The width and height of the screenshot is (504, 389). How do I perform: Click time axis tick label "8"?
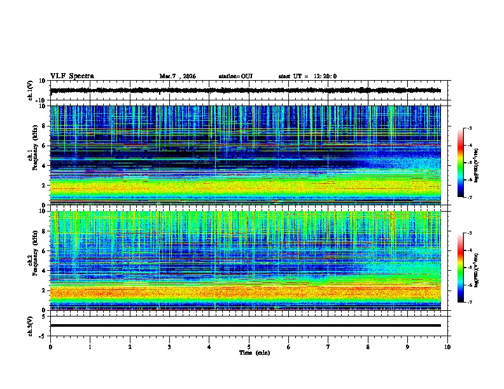tap(368, 347)
